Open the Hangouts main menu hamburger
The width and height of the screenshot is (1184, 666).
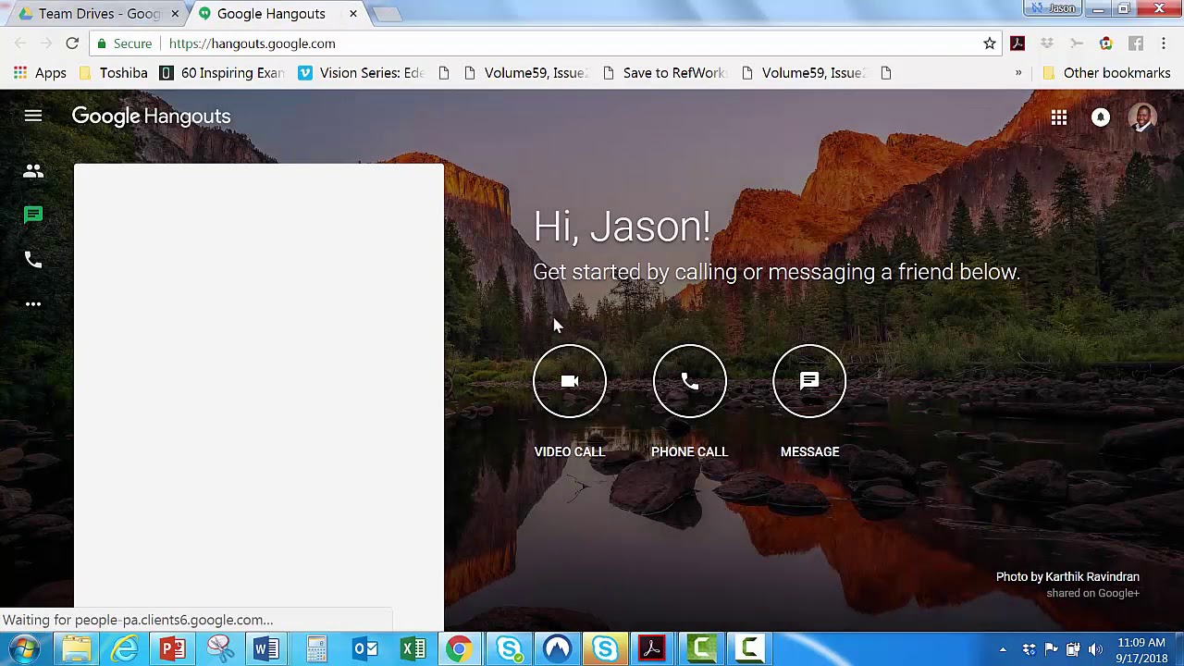click(33, 116)
